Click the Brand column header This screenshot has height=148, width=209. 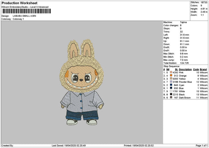click(x=204, y=69)
